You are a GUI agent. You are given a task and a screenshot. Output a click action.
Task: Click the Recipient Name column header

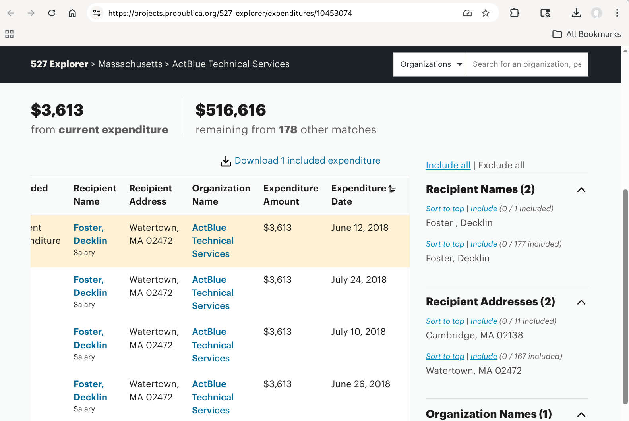click(x=95, y=195)
